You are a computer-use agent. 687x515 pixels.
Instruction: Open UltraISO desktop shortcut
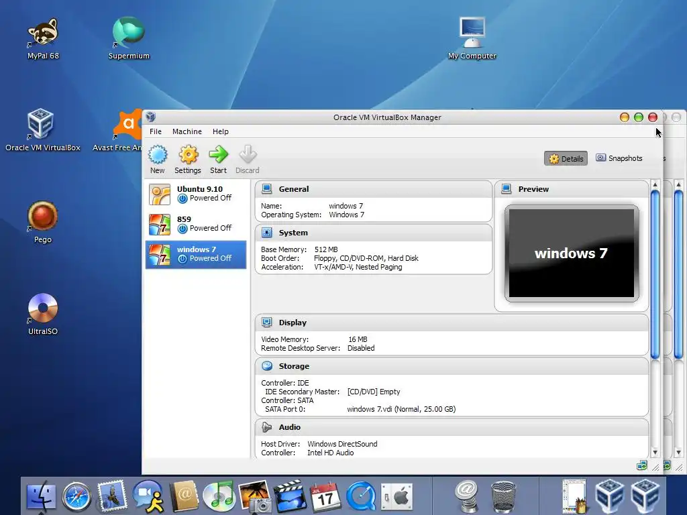coord(42,314)
